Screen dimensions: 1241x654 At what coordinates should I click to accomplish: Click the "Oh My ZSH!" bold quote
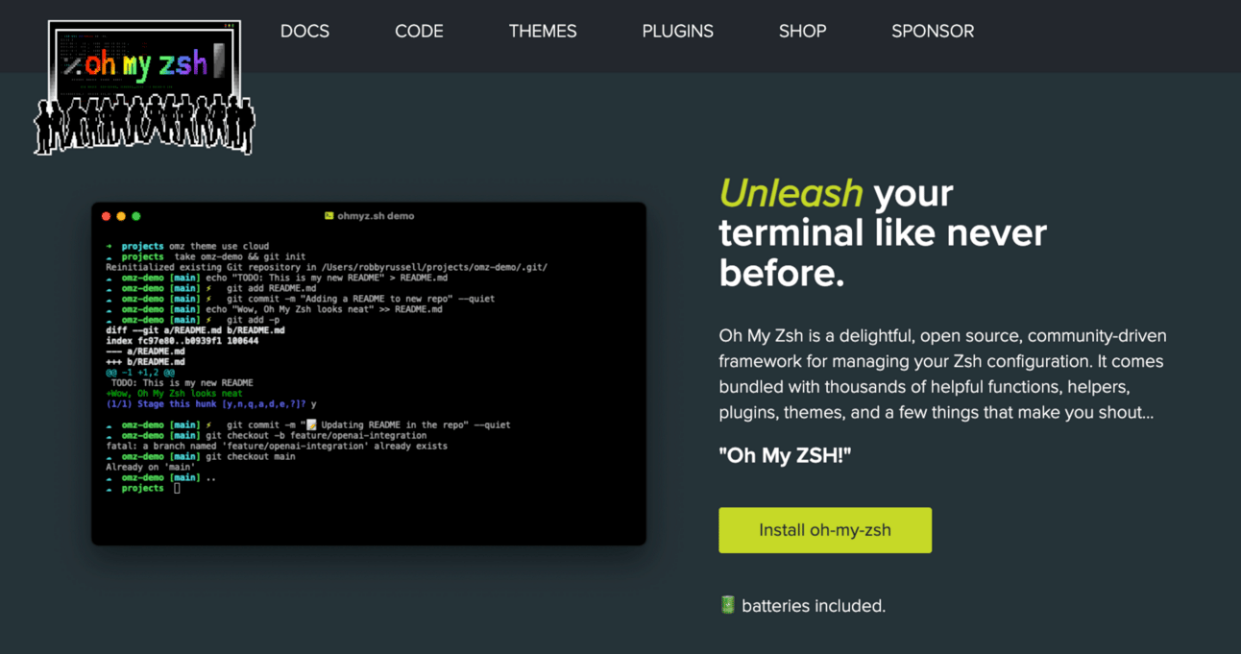(785, 454)
